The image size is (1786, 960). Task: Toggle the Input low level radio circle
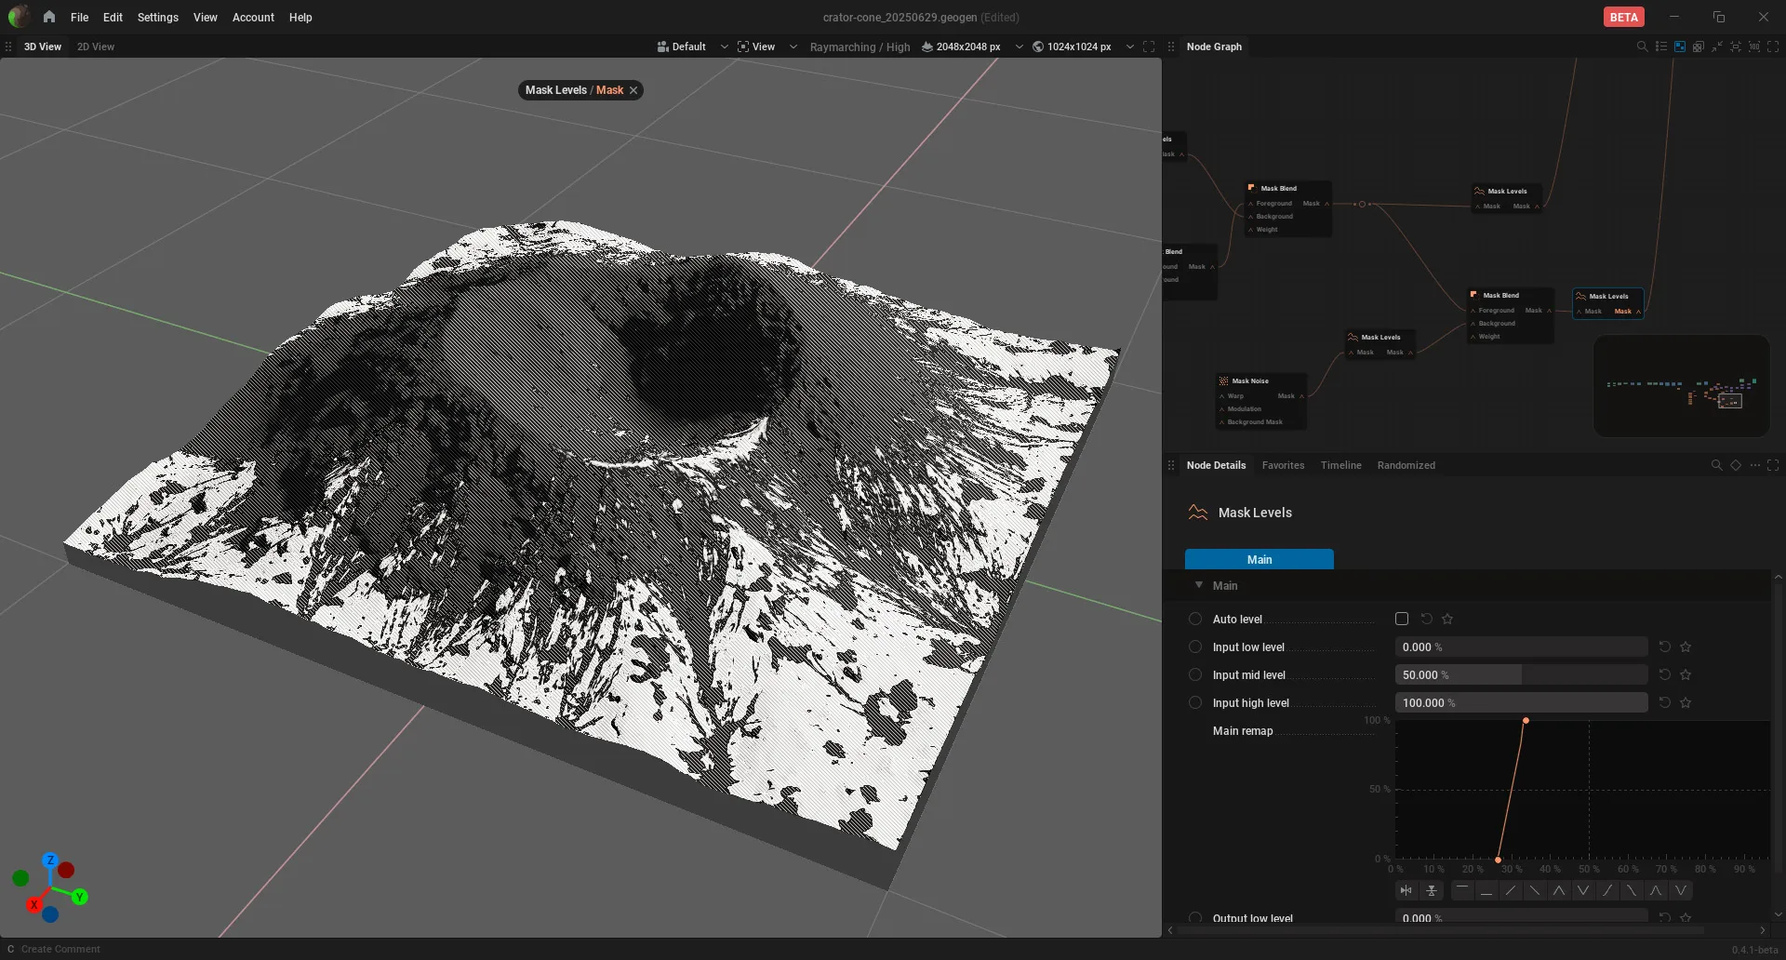pyautogui.click(x=1195, y=647)
